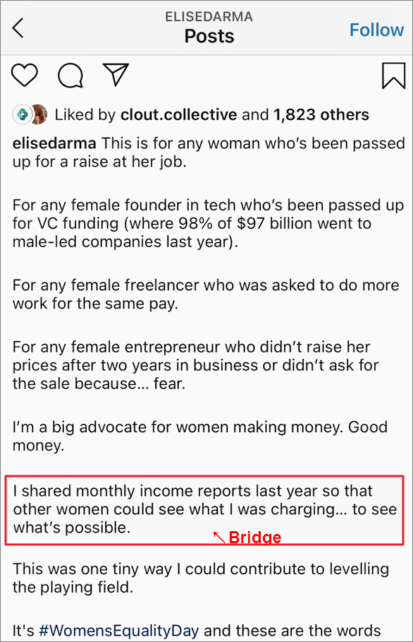This screenshot has width=413, height=642.
Task: Click the VC funding paragraph text
Action: pyautogui.click(x=208, y=223)
